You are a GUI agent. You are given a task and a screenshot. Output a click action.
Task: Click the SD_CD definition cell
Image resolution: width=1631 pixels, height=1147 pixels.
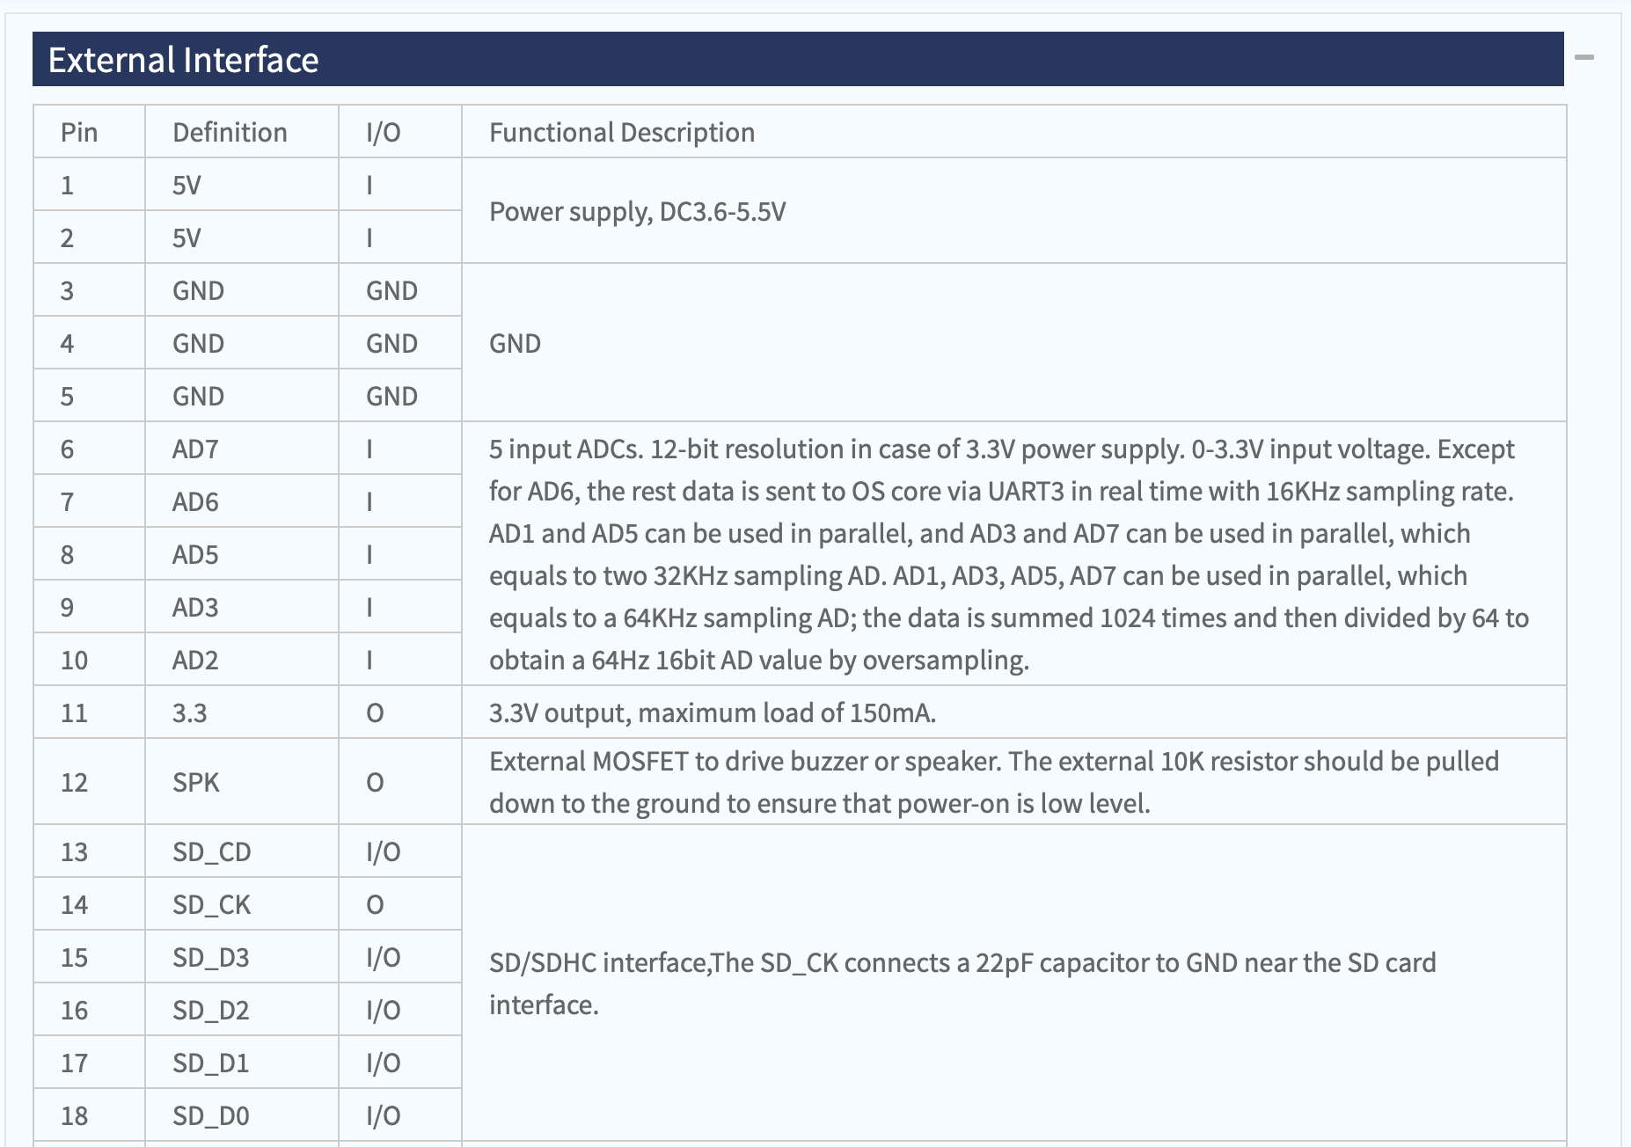(x=242, y=851)
